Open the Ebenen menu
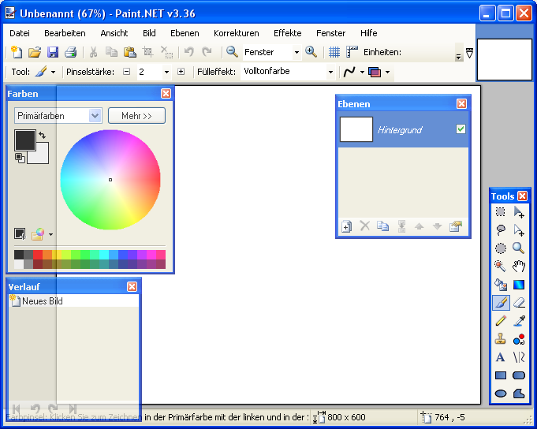The width and height of the screenshot is (537, 429). click(x=185, y=33)
